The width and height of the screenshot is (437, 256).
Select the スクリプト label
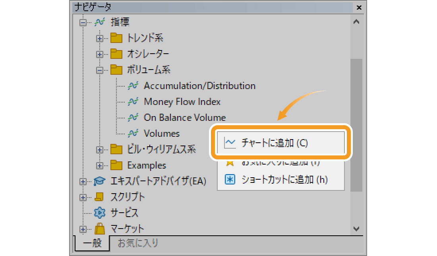tap(128, 197)
